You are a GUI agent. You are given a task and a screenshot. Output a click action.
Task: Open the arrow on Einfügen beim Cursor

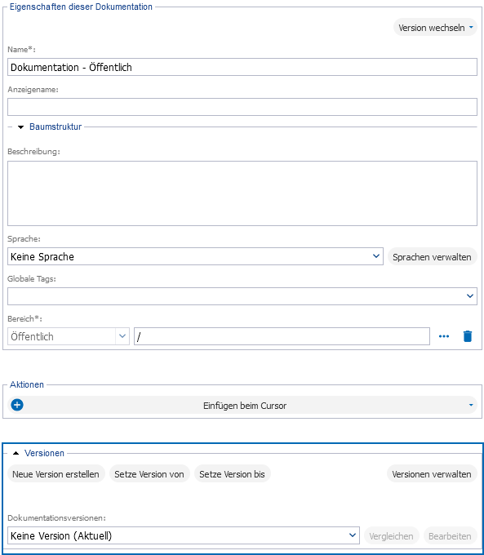pos(471,405)
